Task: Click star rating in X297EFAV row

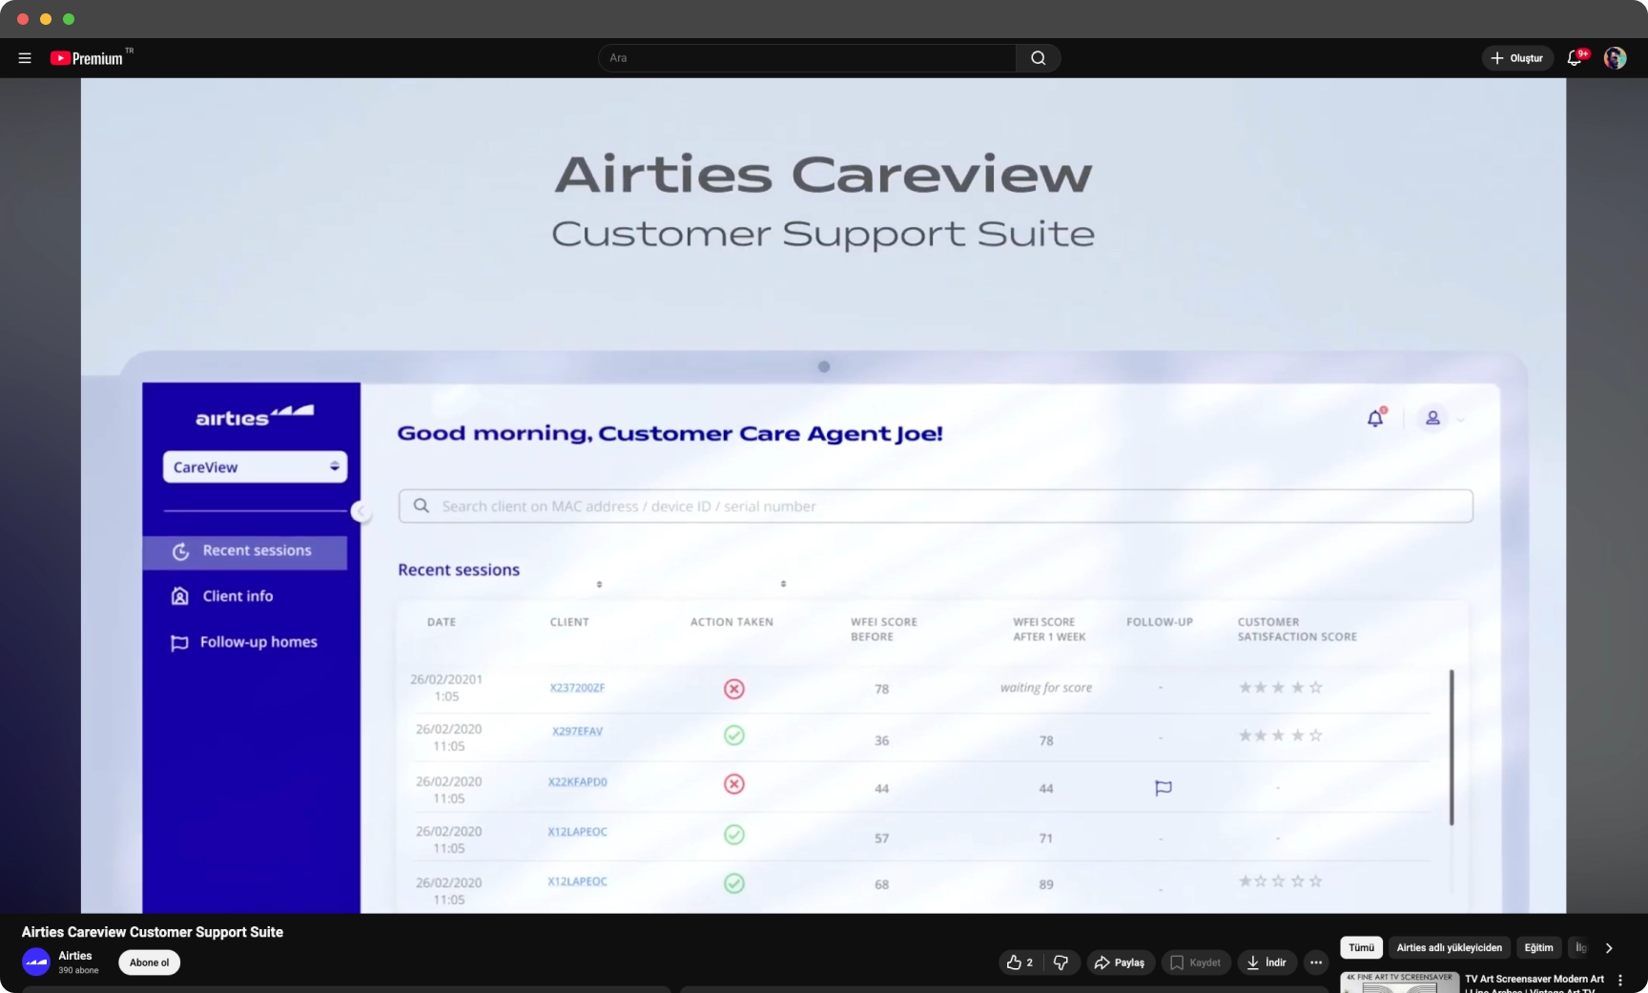Action: [1280, 735]
